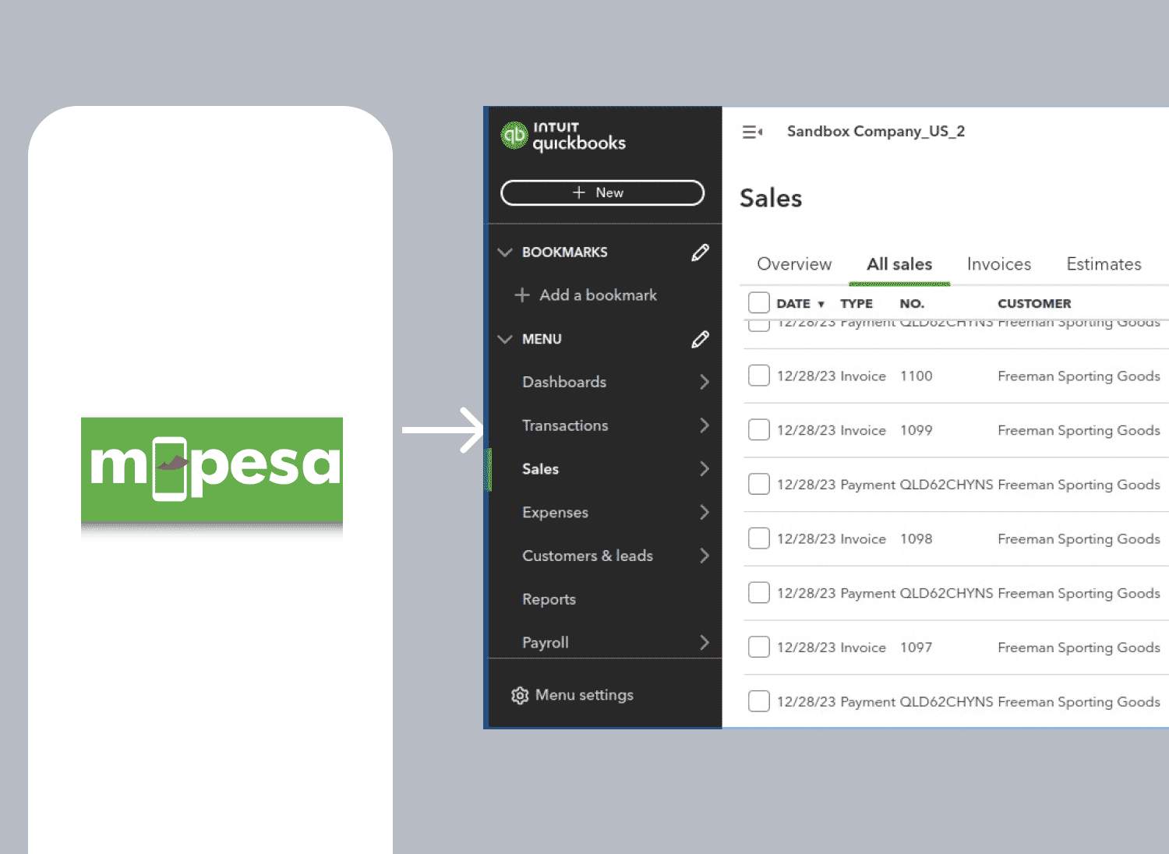This screenshot has height=854, width=1169.
Task: Edit bookmarks with the pencil icon
Action: point(700,252)
